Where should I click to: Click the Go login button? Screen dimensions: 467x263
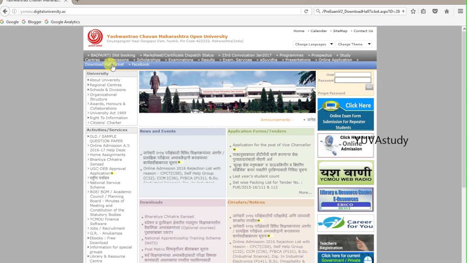pyautogui.click(x=369, y=87)
